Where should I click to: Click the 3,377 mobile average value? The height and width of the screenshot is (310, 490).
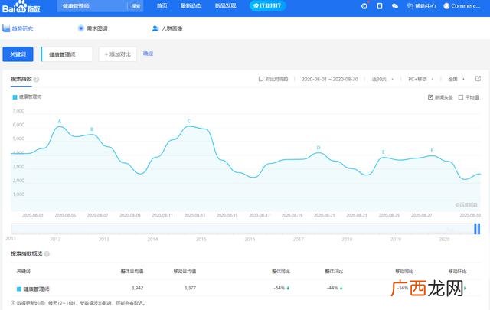pos(190,288)
